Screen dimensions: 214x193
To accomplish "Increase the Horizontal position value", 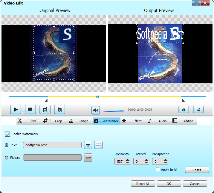I will pyautogui.click(x=128, y=160).
